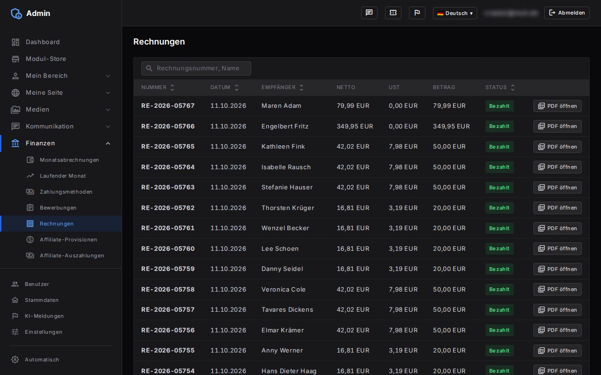Click the Bezahlt status of Danny Seidel

500,269
